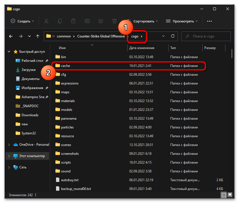Sort by the Размер size column header

point(210,48)
